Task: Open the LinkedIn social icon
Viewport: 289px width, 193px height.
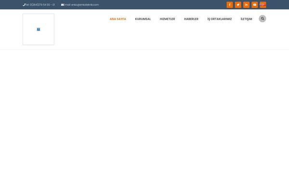Action: [246, 5]
